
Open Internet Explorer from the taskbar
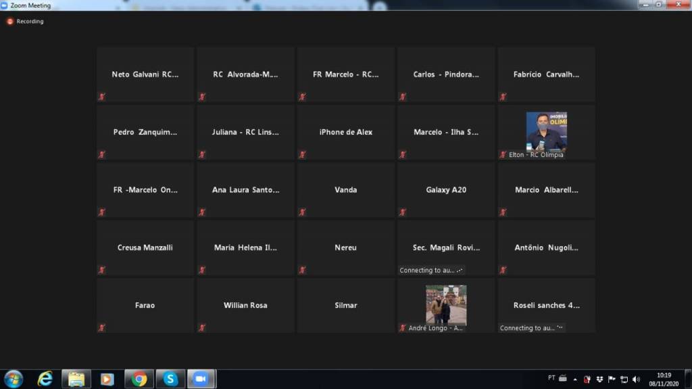pyautogui.click(x=45, y=379)
